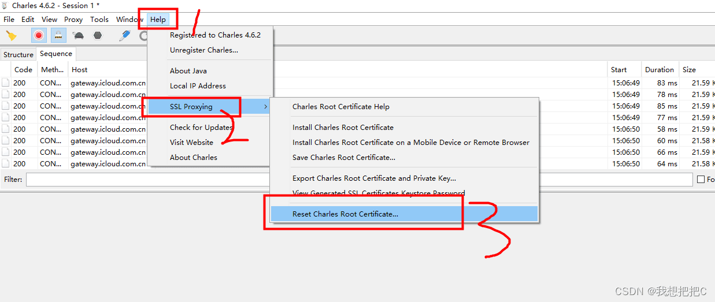The width and height of the screenshot is (715, 302).
Task: Toggle the checkbox right of Filter field
Action: pyautogui.click(x=701, y=180)
